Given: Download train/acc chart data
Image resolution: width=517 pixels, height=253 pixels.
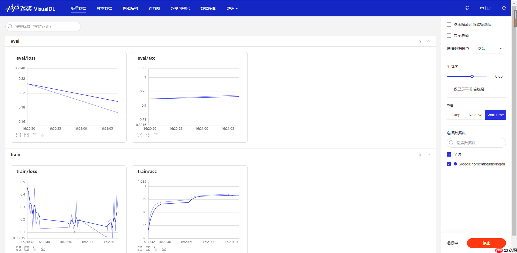Looking at the screenshot, I should coord(164,248).
